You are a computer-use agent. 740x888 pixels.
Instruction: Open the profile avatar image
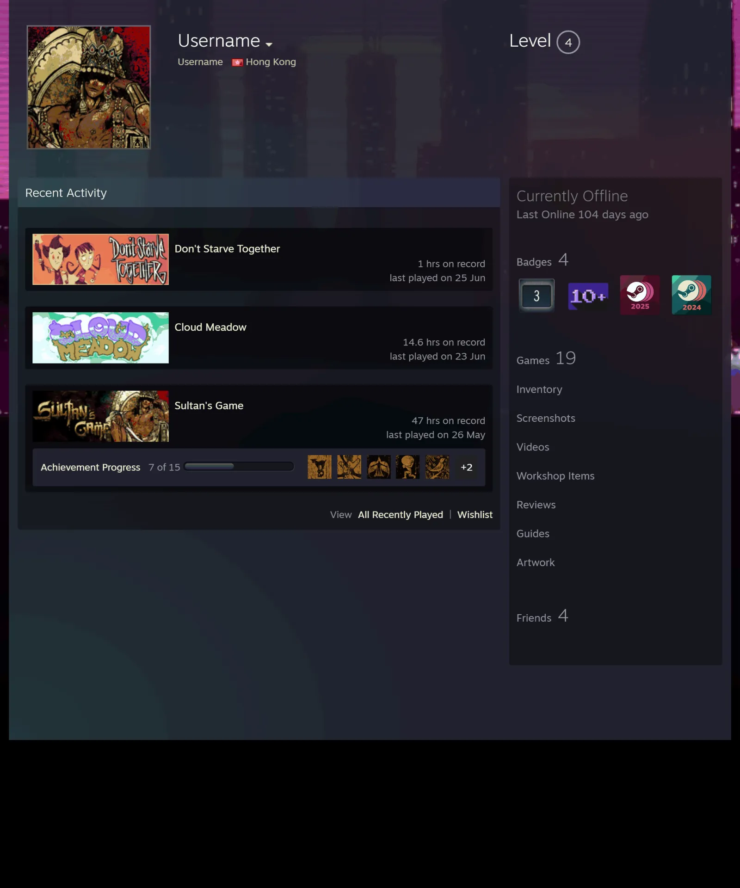(89, 87)
